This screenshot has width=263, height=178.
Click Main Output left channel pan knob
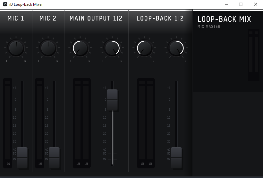[x=80, y=48]
